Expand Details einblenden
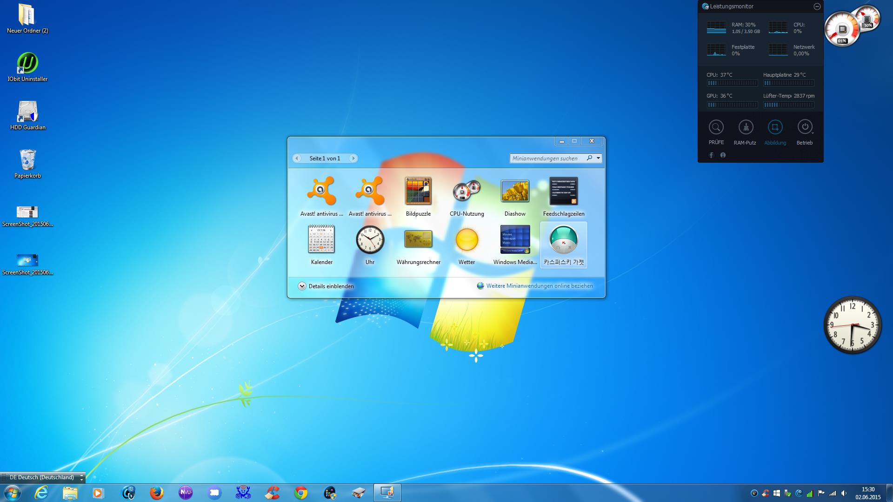The image size is (893, 502). [326, 286]
